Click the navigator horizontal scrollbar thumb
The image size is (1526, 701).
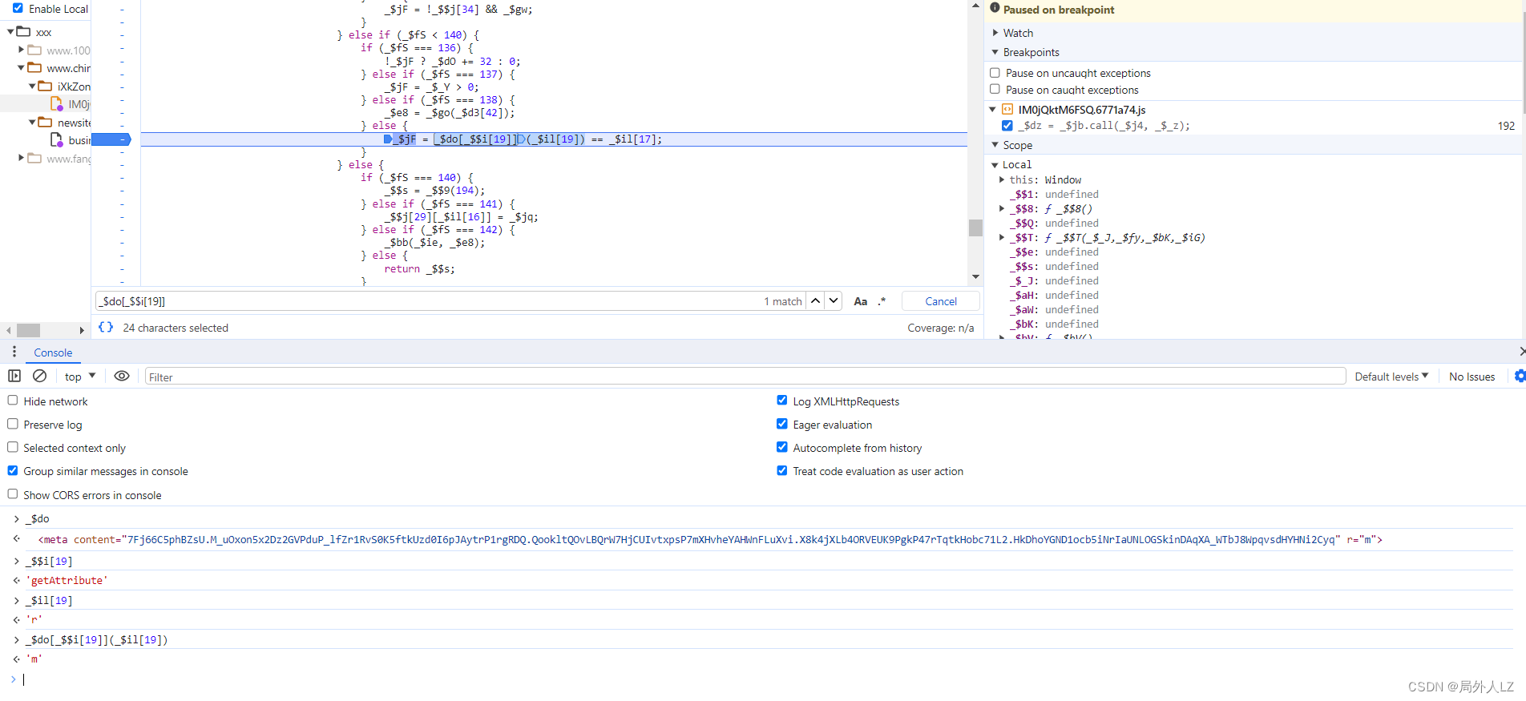point(29,330)
